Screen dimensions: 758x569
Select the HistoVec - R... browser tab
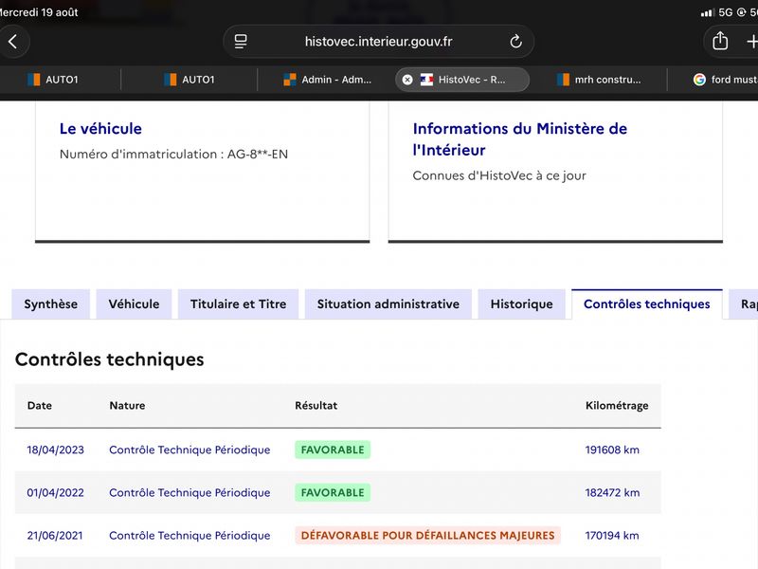click(462, 80)
